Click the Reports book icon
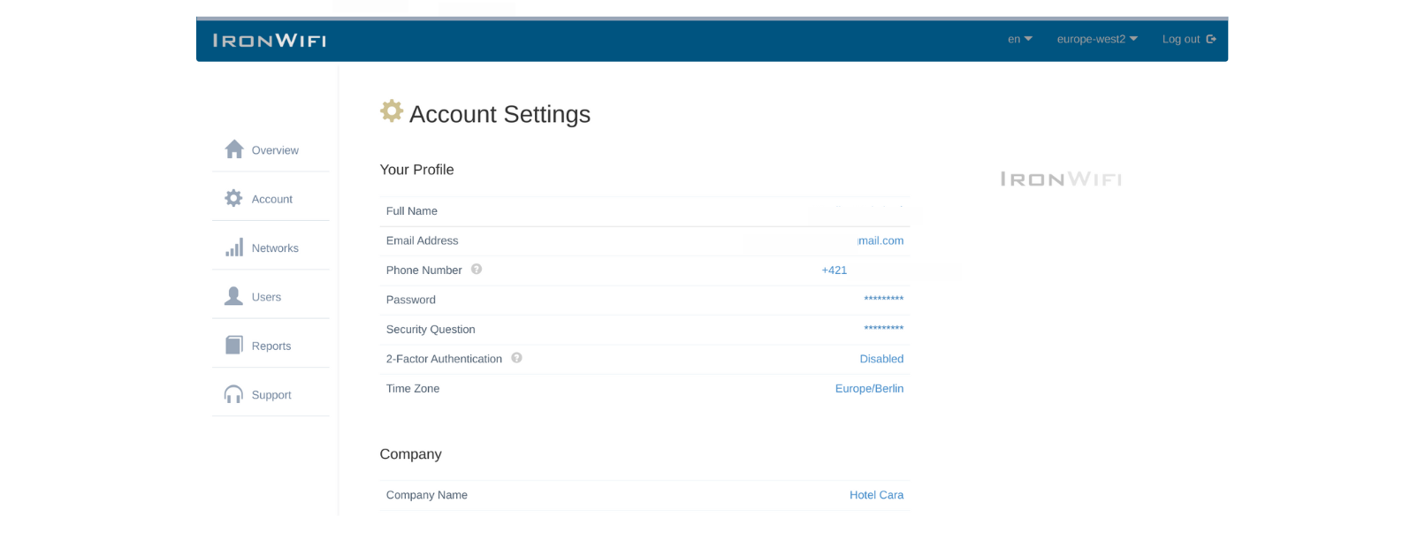The width and height of the screenshot is (1403, 548). tap(233, 345)
